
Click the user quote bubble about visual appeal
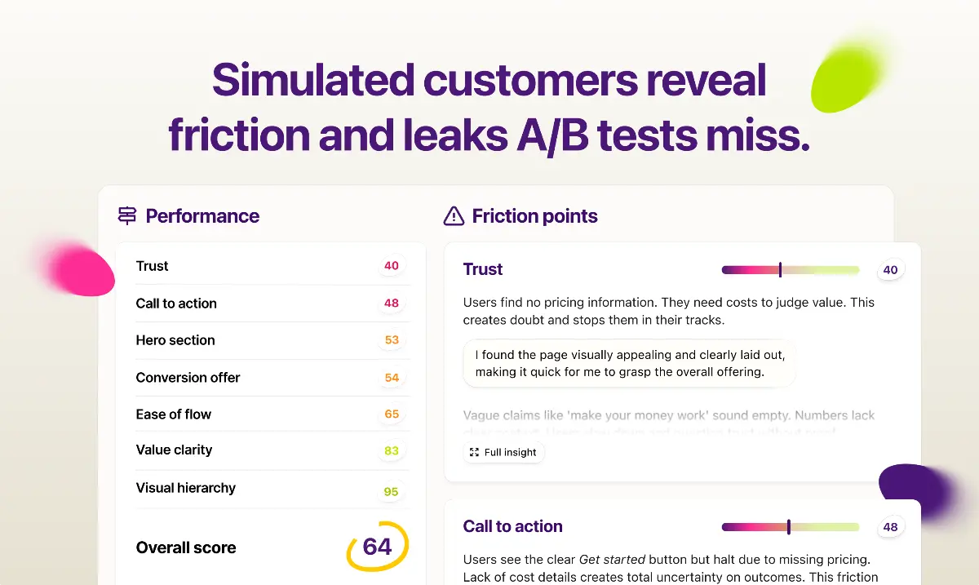tap(628, 364)
